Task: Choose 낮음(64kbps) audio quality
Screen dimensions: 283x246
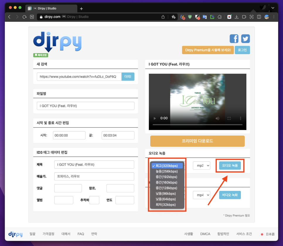Action: click(x=167, y=199)
